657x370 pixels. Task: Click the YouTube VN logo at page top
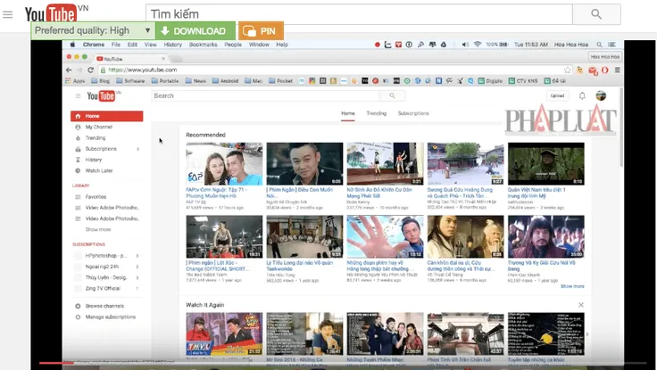[x=52, y=14]
